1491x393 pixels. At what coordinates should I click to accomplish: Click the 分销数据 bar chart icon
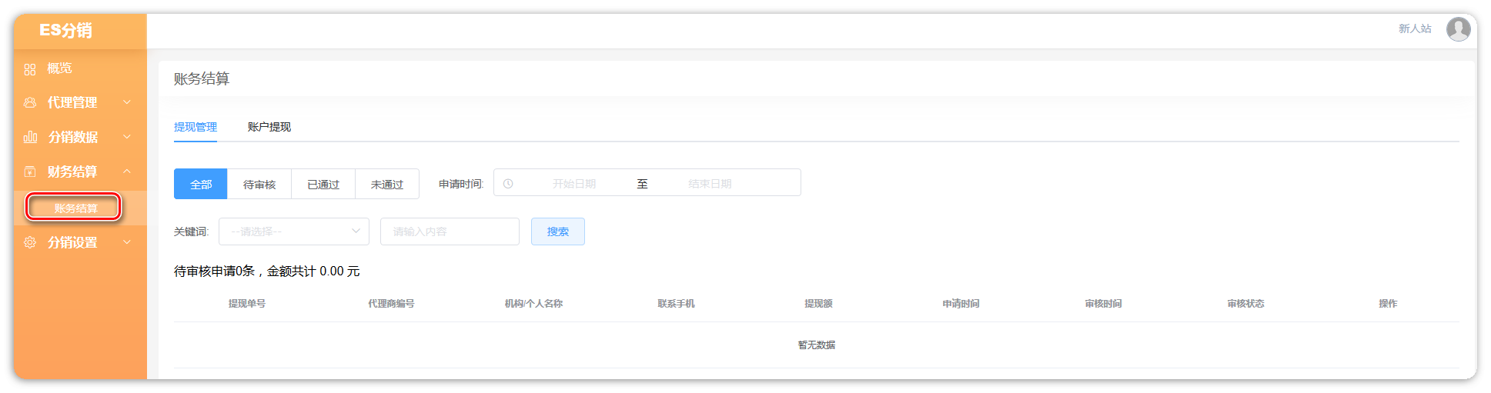[30, 137]
